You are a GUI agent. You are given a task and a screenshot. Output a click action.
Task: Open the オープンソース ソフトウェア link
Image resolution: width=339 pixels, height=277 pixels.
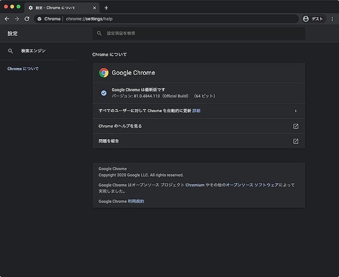point(252,185)
